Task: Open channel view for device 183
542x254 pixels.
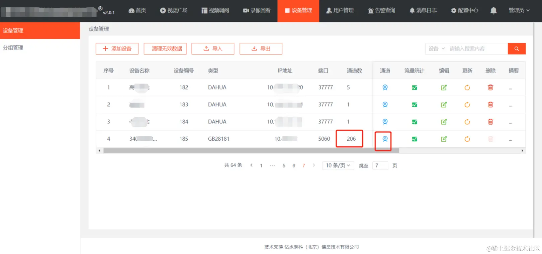Action: (x=385, y=105)
